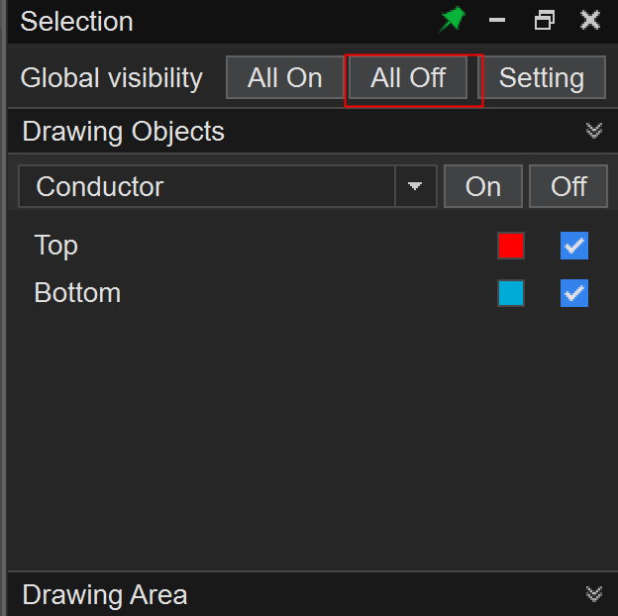
Task: Uncheck the Top layer visibility checkbox
Action: [574, 246]
